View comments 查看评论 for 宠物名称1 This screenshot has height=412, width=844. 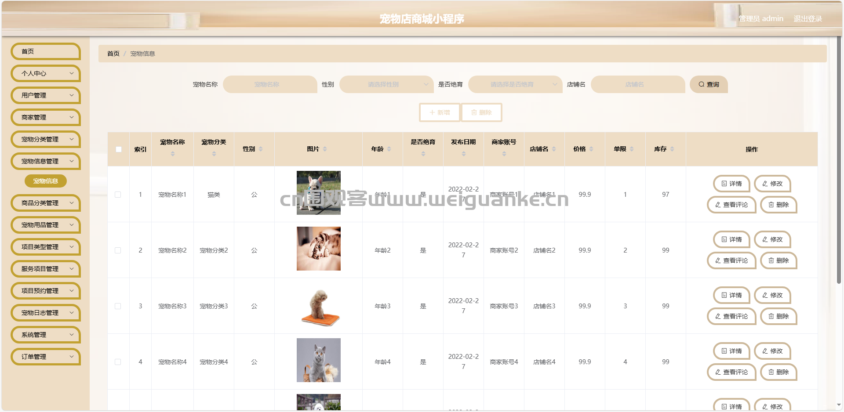tap(731, 205)
